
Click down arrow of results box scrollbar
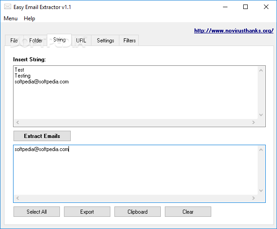pos(261,191)
